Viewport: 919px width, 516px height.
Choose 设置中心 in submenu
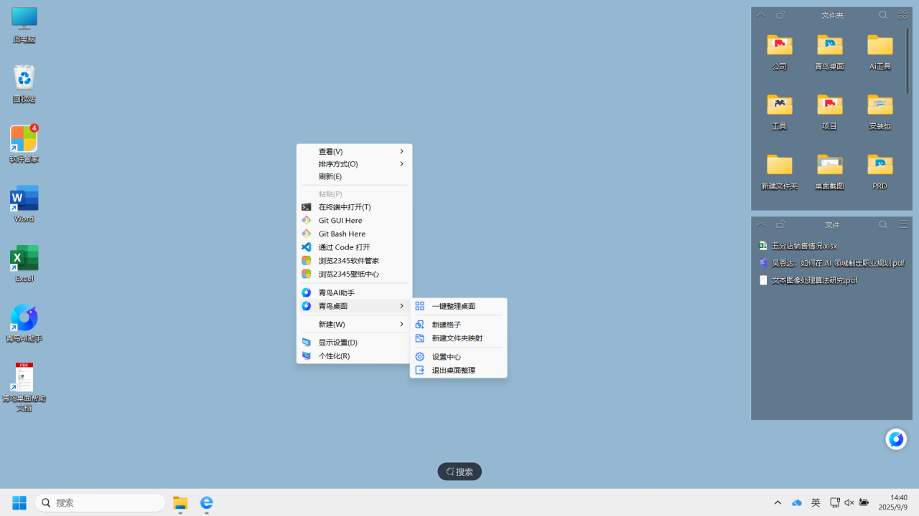coord(459,357)
